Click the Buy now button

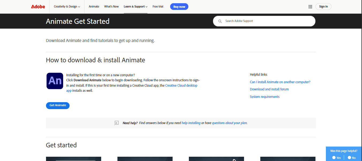[179, 7]
